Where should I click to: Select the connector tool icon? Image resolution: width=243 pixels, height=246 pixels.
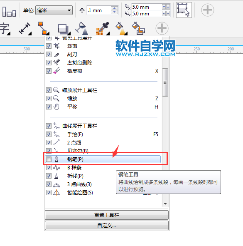tap(43, 28)
